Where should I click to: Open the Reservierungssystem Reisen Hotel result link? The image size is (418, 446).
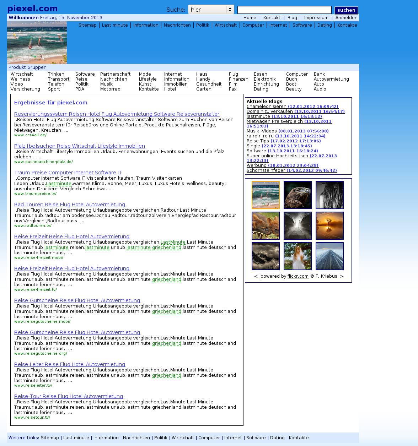(x=117, y=114)
